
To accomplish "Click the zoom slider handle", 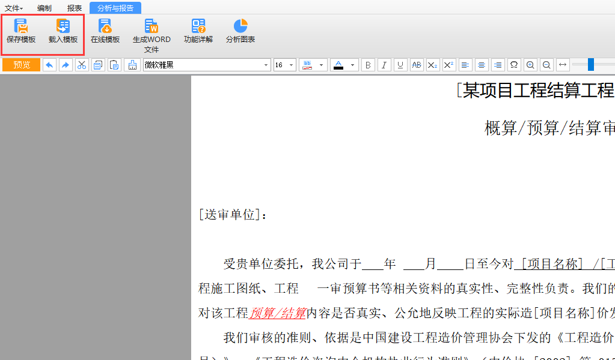I will click(x=591, y=65).
